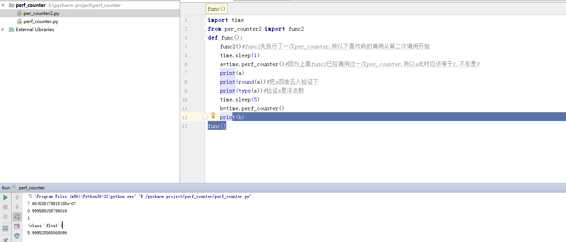Click the pause output icon

(x=5, y=217)
